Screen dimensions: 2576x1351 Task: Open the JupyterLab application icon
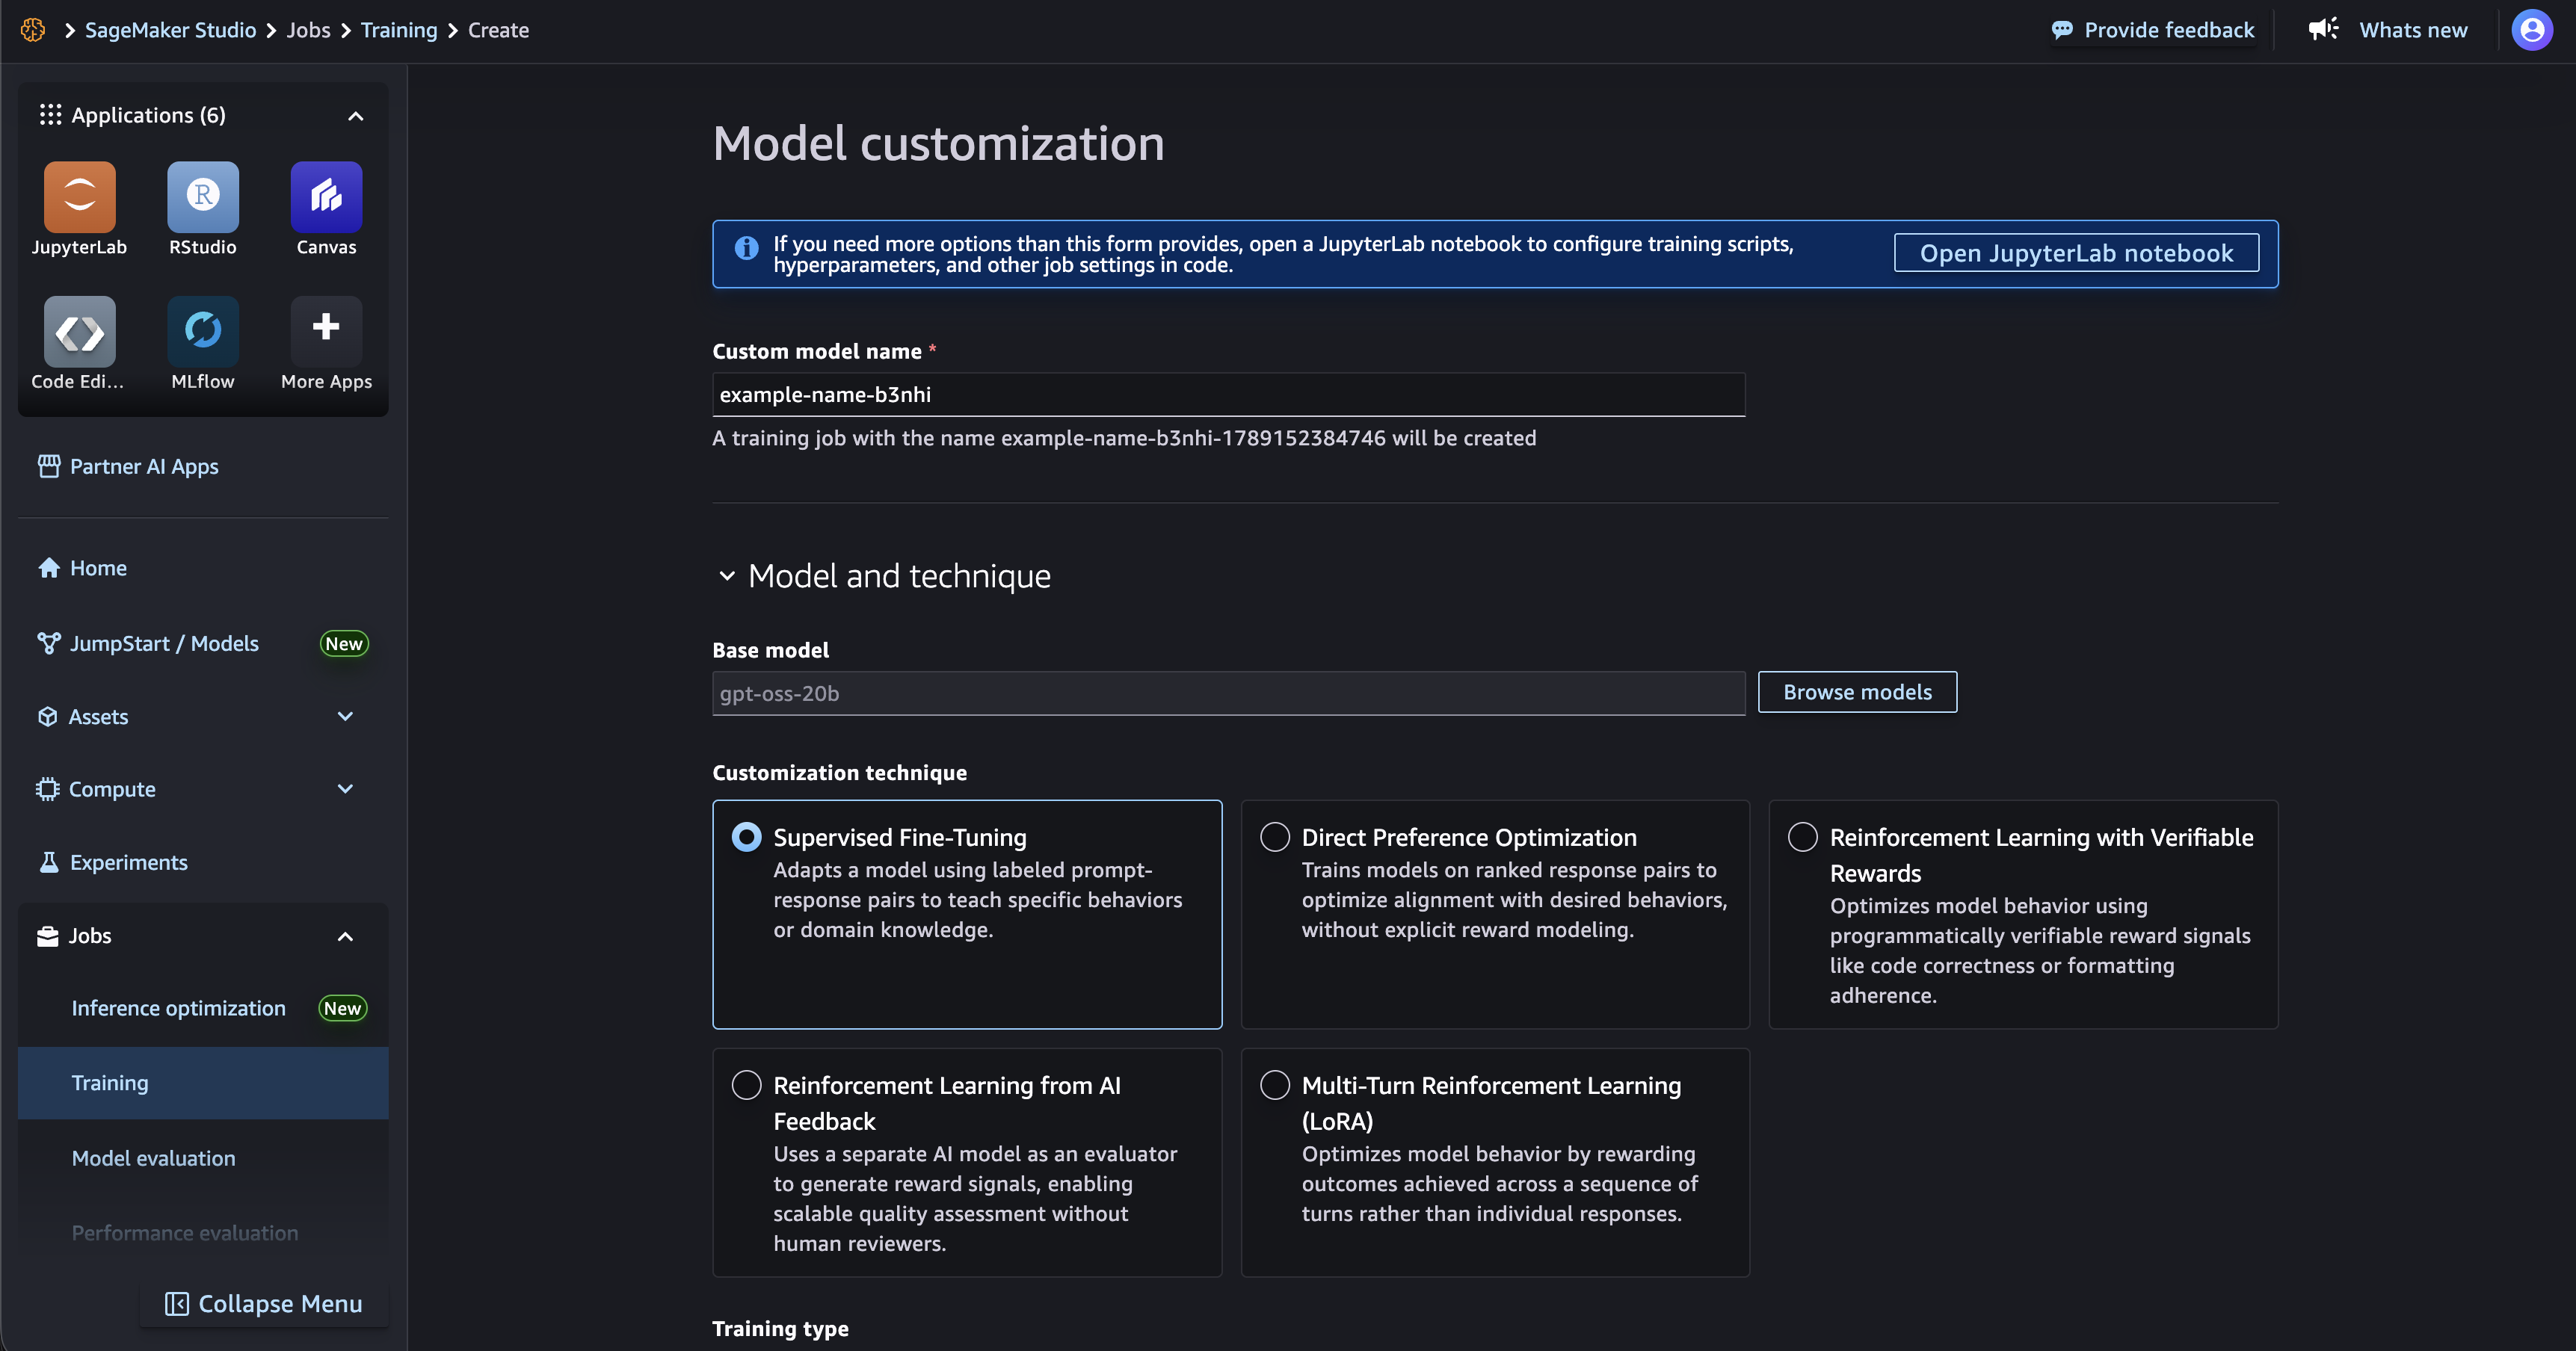tap(79, 197)
